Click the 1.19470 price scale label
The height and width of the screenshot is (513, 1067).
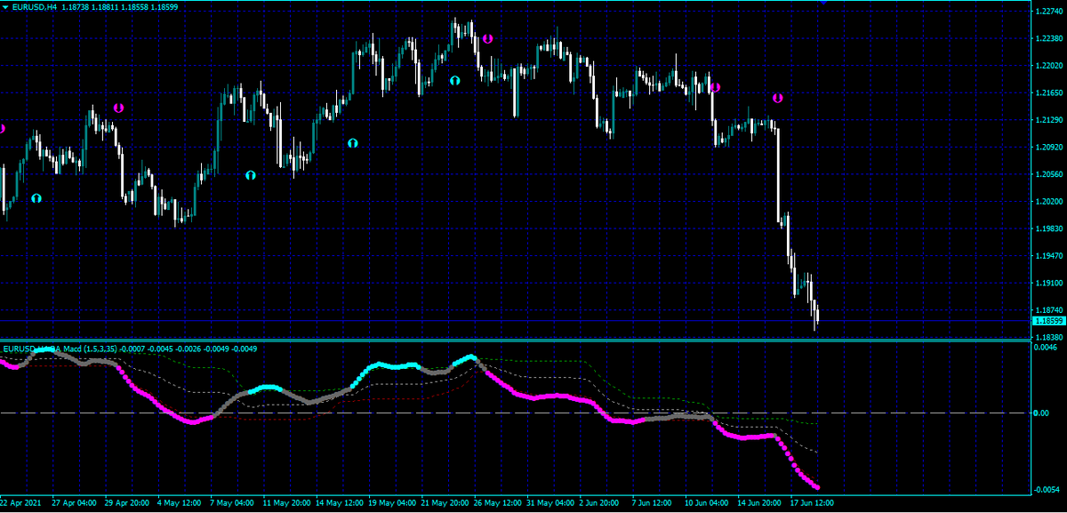tap(1049, 256)
